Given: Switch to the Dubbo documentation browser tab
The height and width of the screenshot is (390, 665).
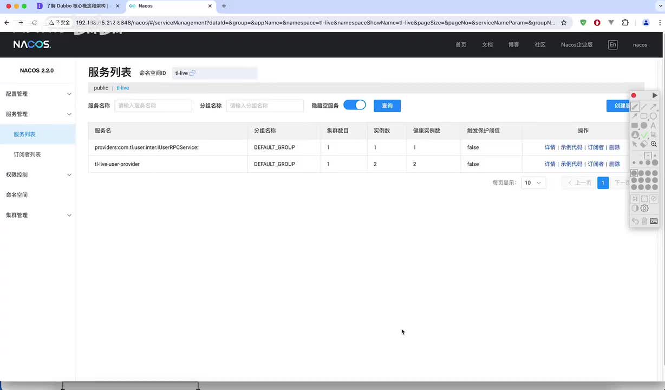Looking at the screenshot, I should (79, 6).
